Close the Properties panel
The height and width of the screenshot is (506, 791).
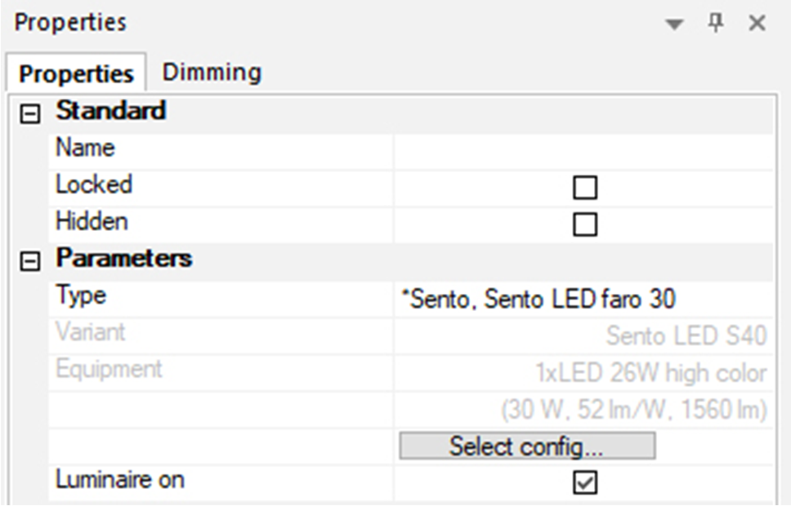pos(757,23)
